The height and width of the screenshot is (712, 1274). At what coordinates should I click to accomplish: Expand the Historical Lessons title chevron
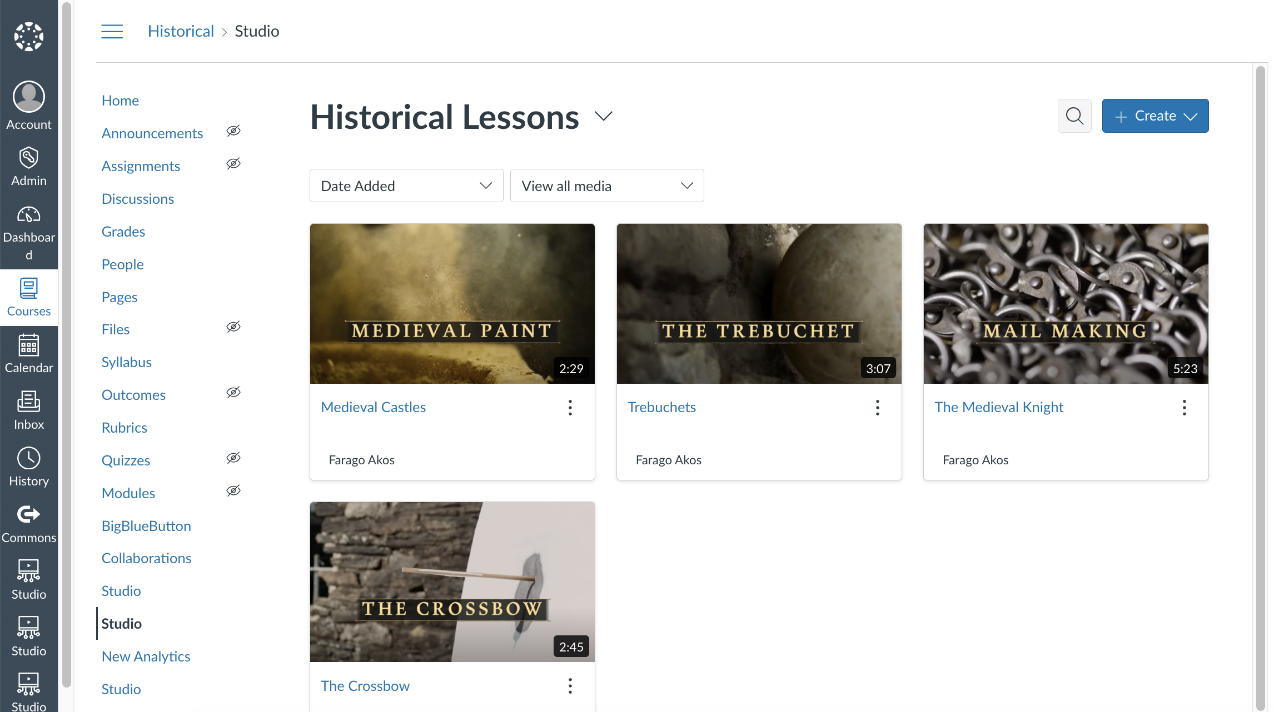(x=603, y=116)
